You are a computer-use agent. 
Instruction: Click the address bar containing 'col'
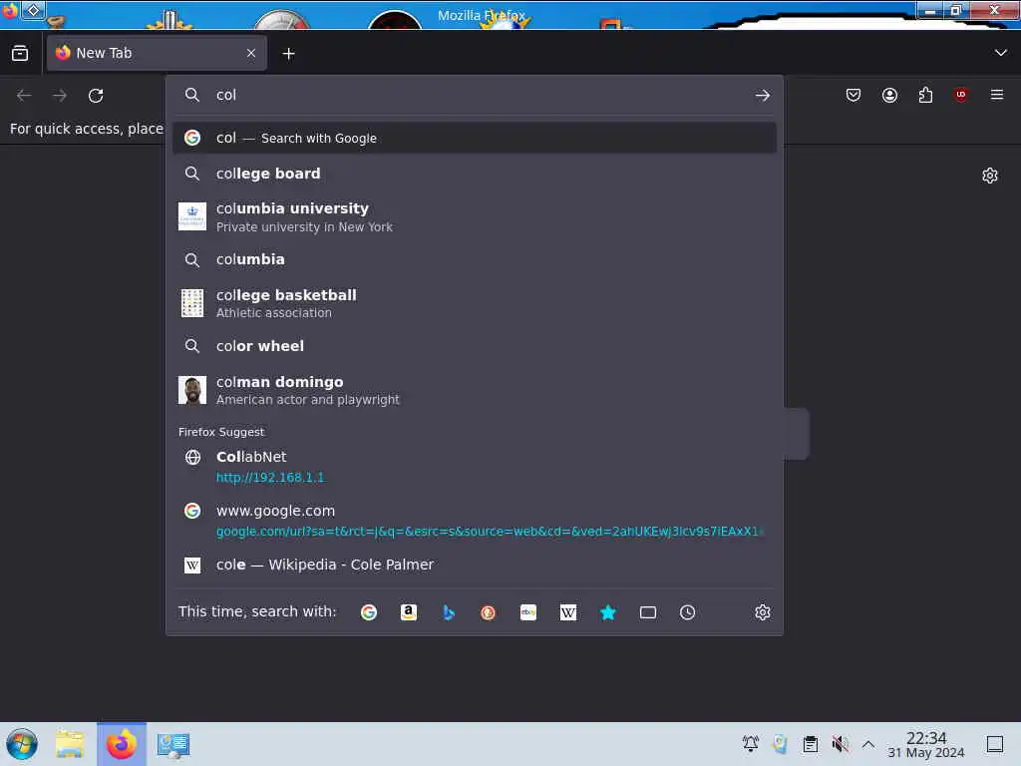[476, 95]
